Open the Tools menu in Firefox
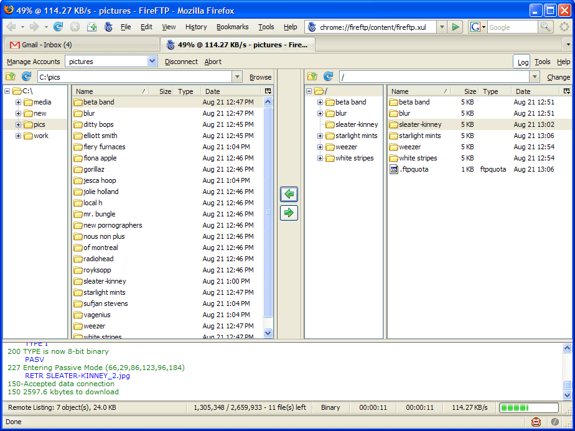 pyautogui.click(x=266, y=27)
